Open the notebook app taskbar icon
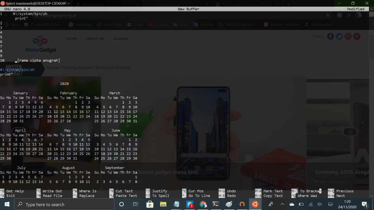 176,204
